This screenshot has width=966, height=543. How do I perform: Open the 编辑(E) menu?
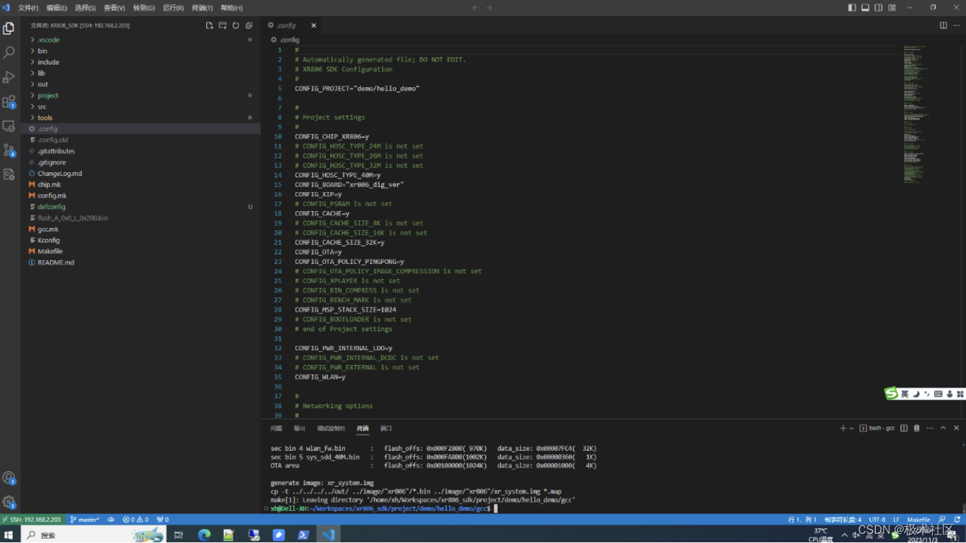click(56, 8)
